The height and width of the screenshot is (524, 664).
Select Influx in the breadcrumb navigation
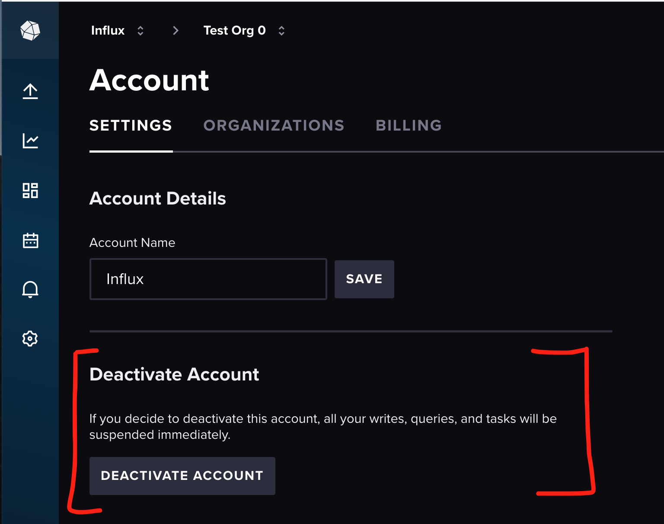(x=108, y=30)
